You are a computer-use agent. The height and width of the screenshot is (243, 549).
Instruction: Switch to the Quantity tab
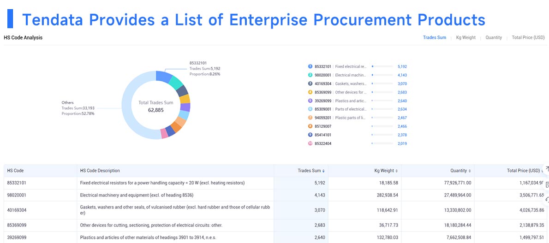493,37
